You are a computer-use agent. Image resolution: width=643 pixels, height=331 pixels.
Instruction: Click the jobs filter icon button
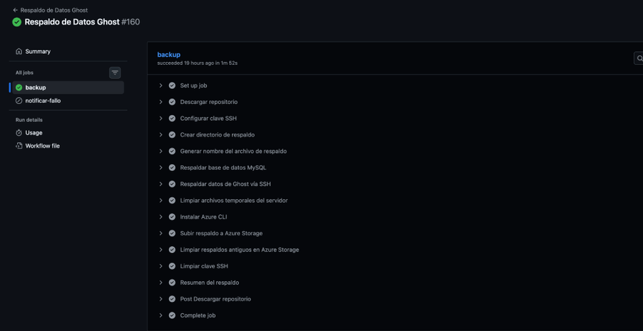(115, 72)
